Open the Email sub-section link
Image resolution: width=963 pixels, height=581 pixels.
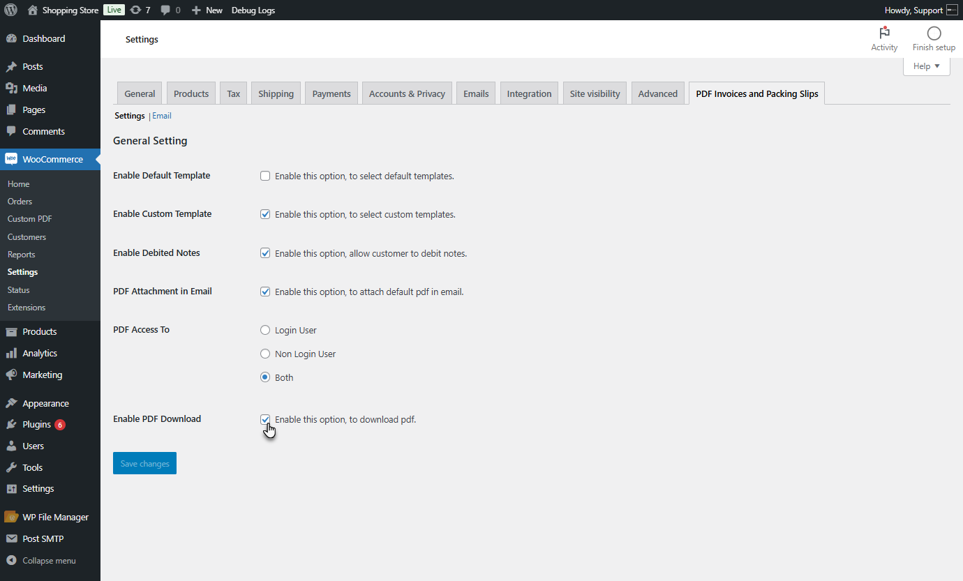pyautogui.click(x=162, y=116)
